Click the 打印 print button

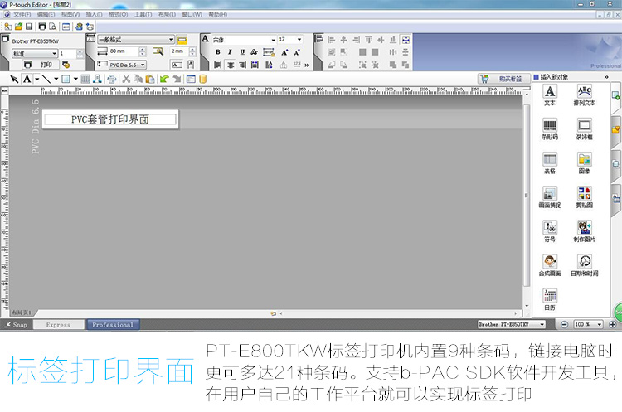[x=40, y=65]
